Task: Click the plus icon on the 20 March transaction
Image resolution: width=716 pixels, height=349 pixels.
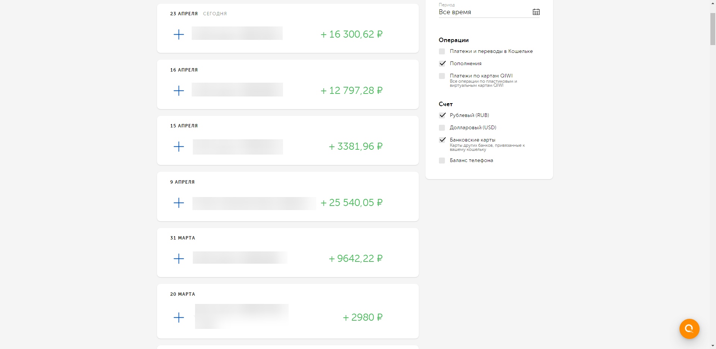Action: (x=179, y=317)
